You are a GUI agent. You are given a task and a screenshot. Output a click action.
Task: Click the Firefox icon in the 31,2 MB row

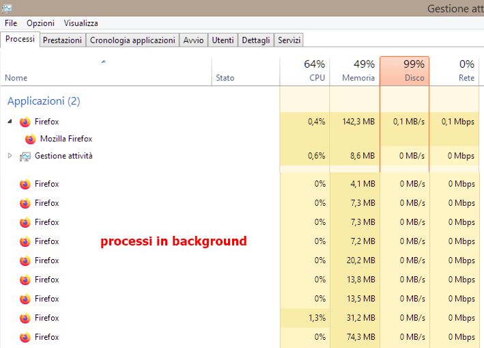coord(25,318)
